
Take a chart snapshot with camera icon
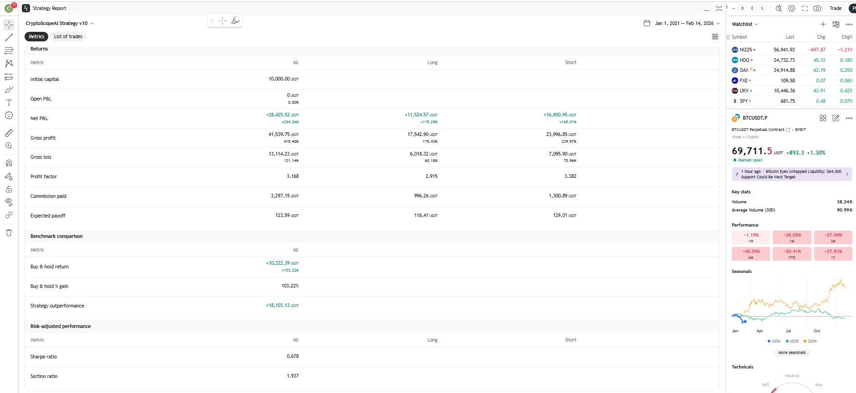click(817, 8)
